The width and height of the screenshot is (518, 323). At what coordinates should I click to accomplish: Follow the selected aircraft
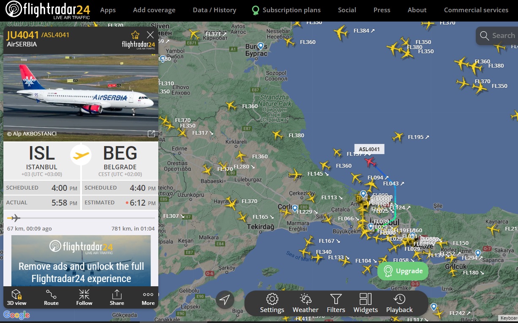[x=84, y=297]
